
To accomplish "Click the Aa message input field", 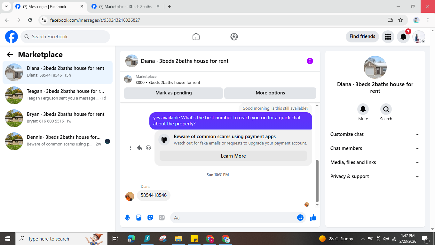I will coord(237,218).
